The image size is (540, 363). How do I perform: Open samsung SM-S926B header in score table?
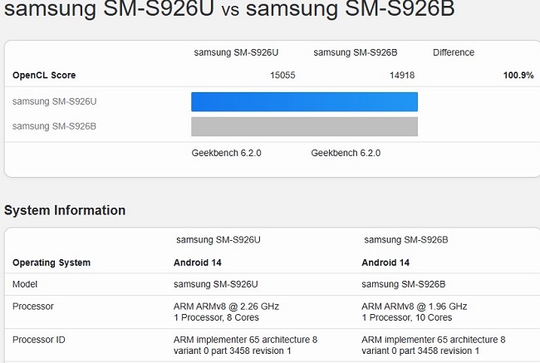(x=356, y=52)
